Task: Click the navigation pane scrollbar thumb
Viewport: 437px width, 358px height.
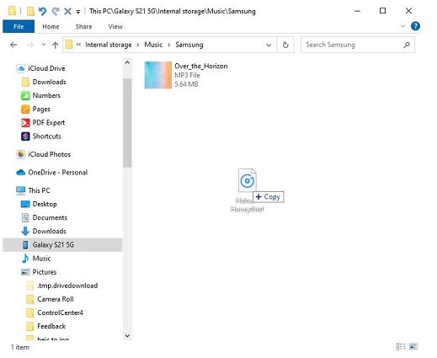Action: tap(127, 123)
